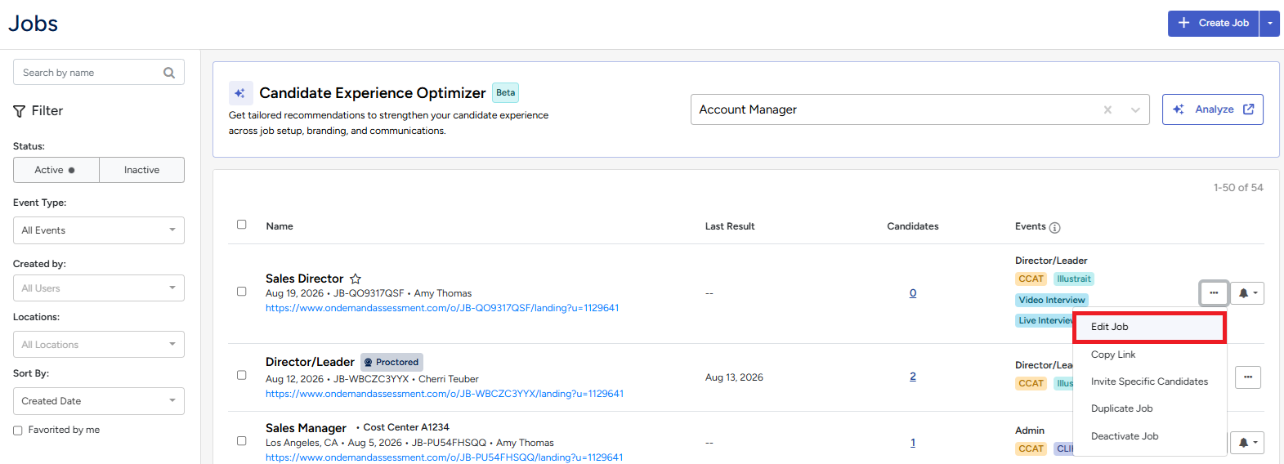1284x464 pixels.
Task: Open Created Date sort dropdown
Action: (x=99, y=401)
